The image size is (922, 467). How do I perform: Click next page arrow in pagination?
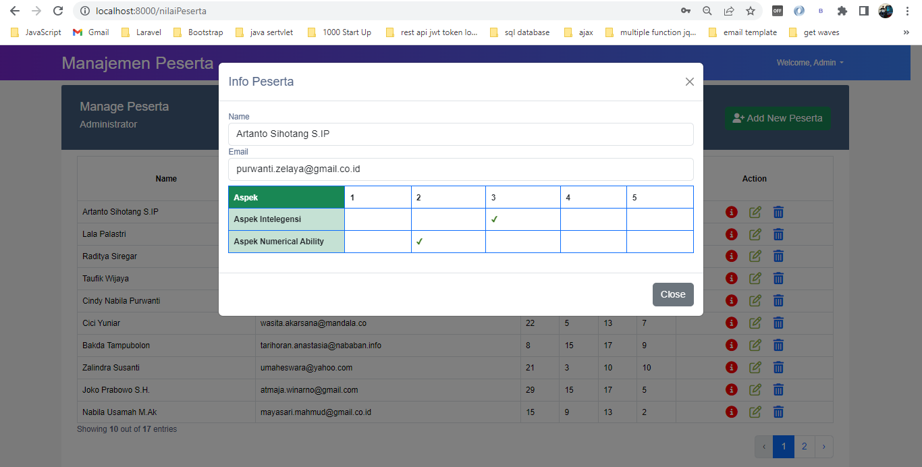824,446
